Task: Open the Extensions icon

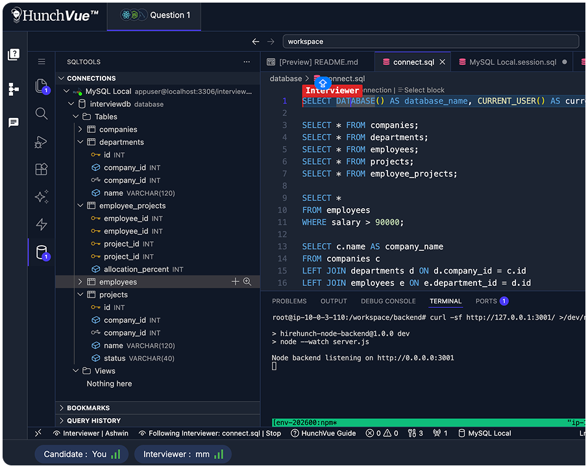Action: point(42,169)
